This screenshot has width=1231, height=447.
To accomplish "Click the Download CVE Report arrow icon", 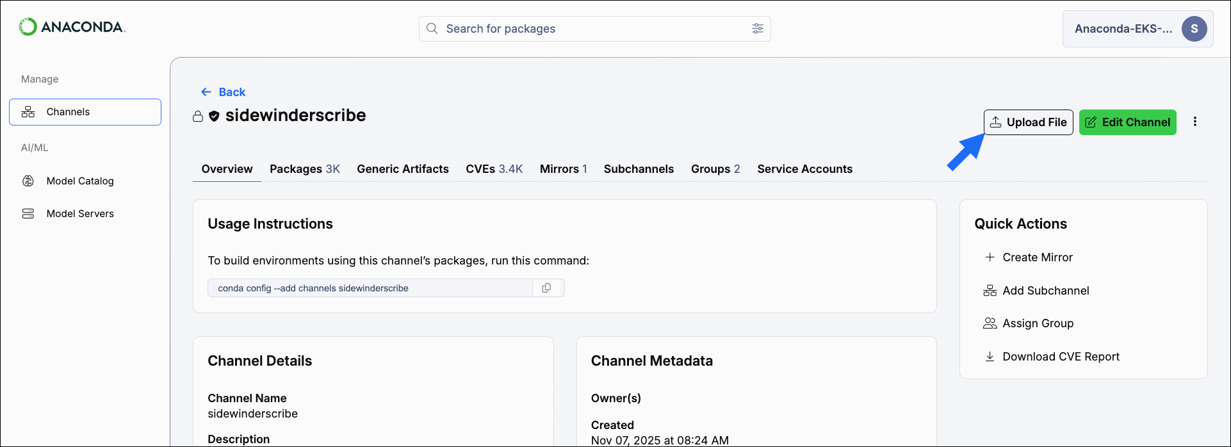I will pos(990,357).
